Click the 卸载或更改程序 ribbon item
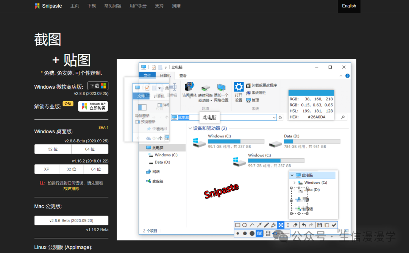The width and height of the screenshot is (409, 253). (x=261, y=85)
